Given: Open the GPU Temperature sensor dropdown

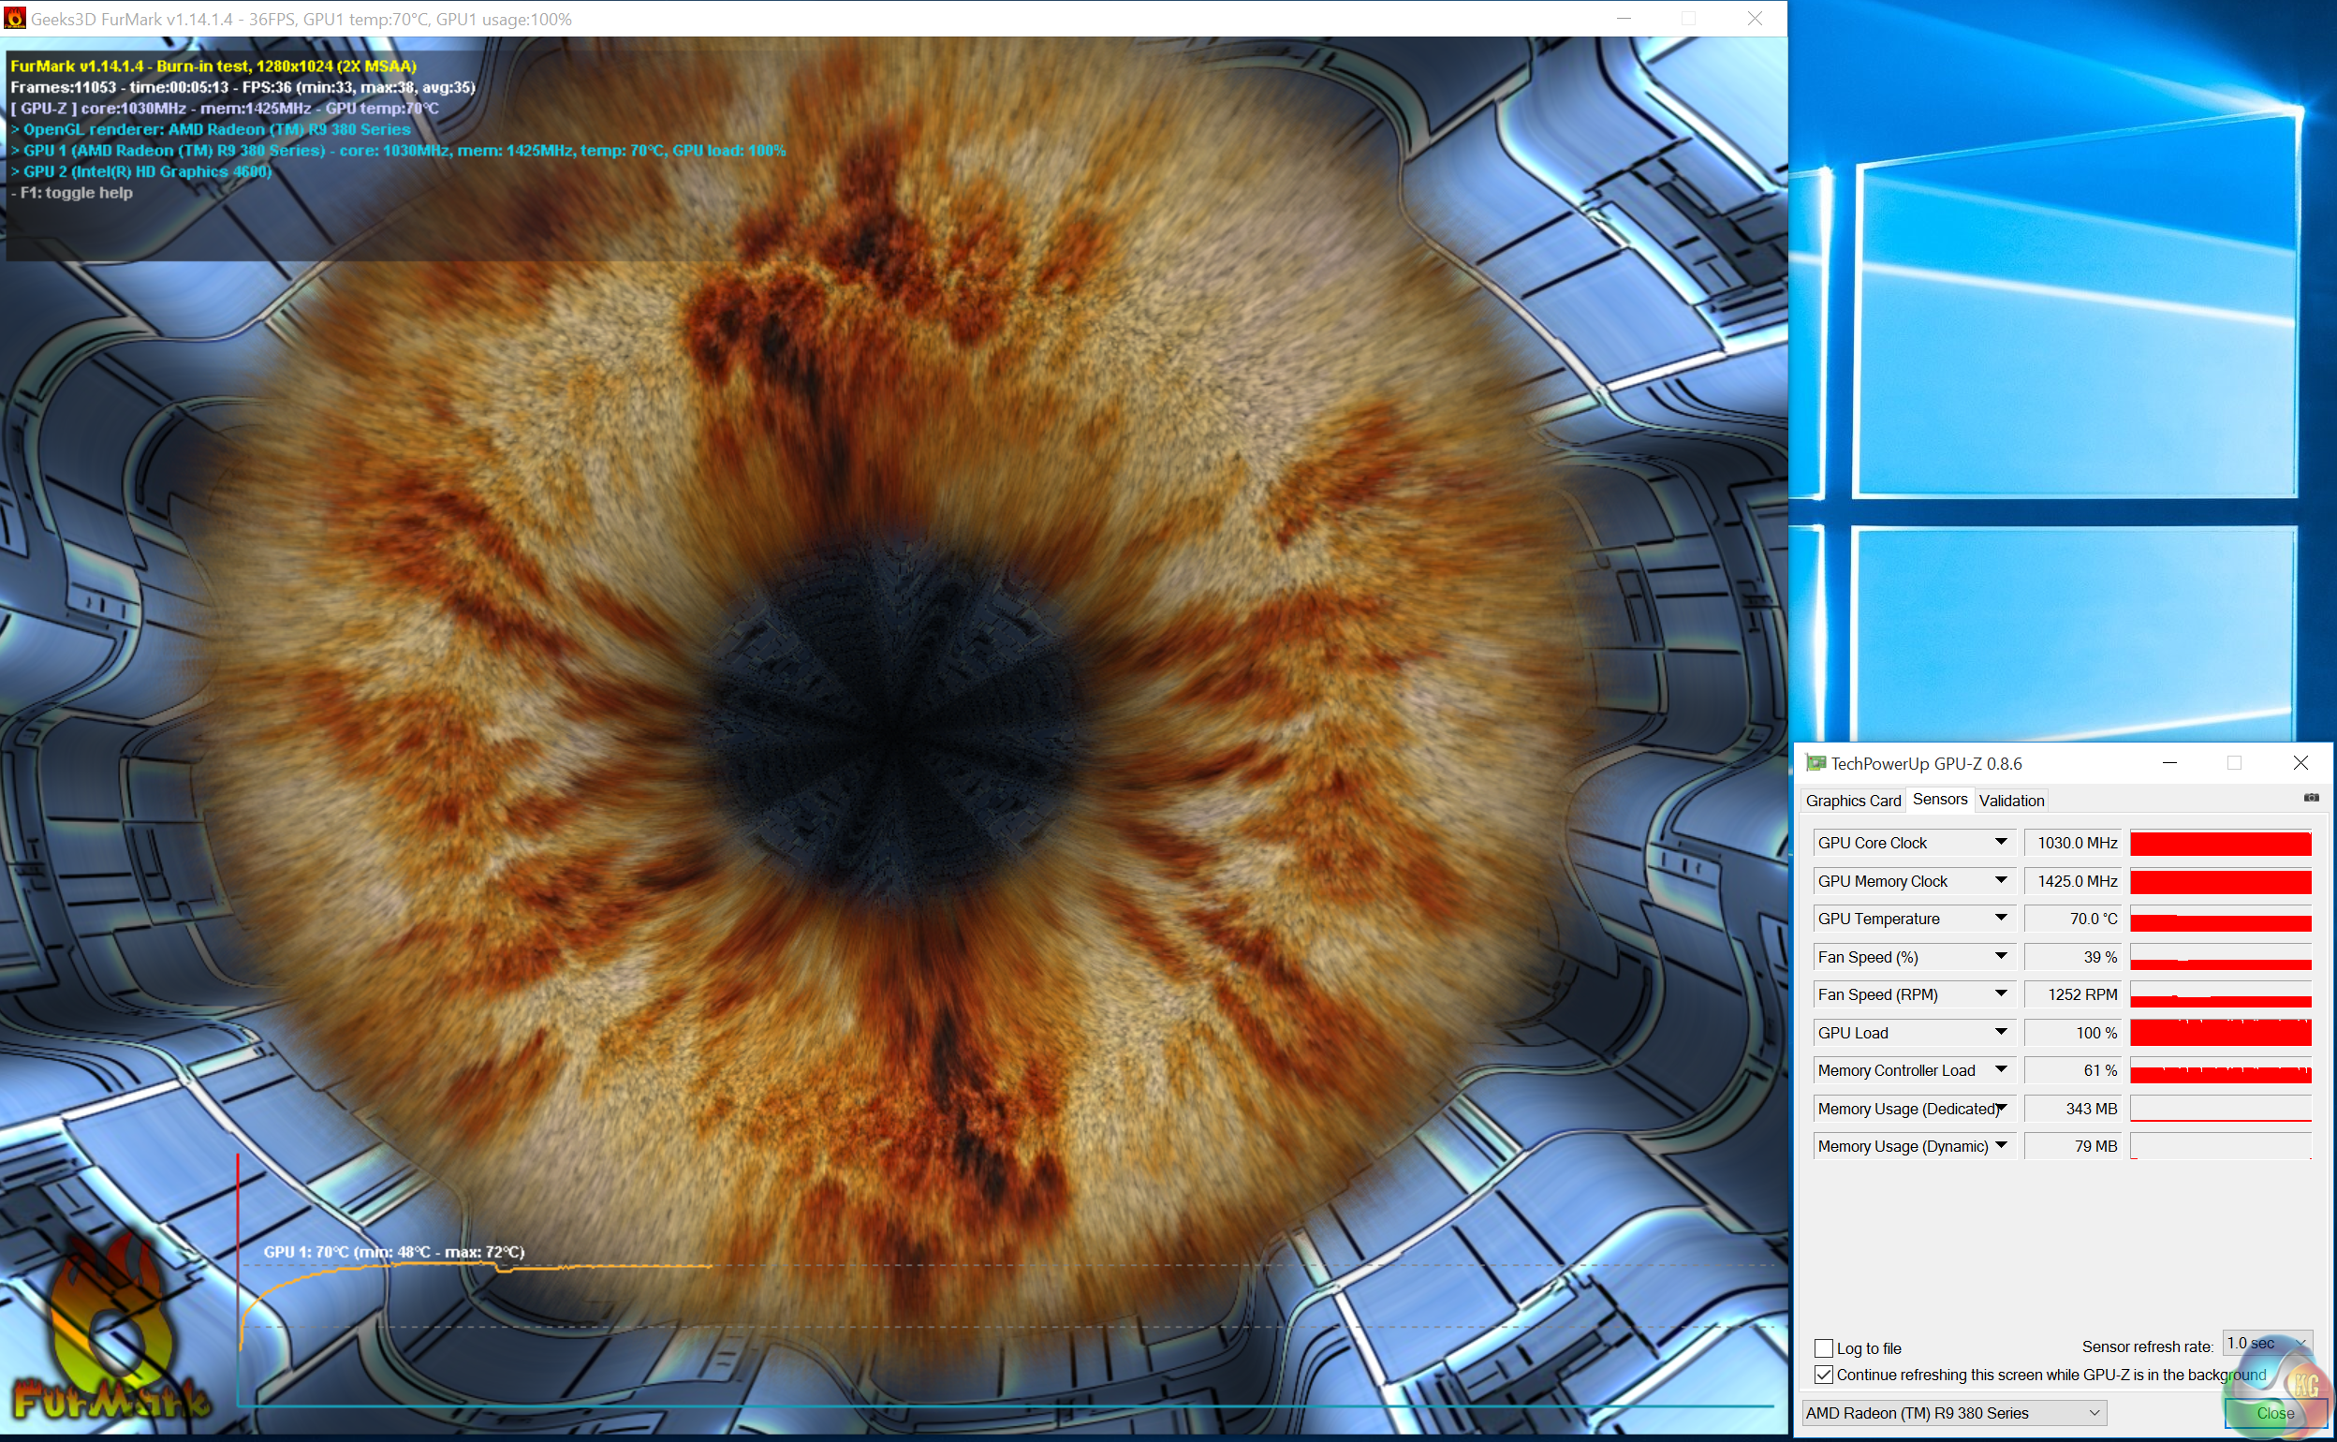Looking at the screenshot, I should tap(2001, 918).
